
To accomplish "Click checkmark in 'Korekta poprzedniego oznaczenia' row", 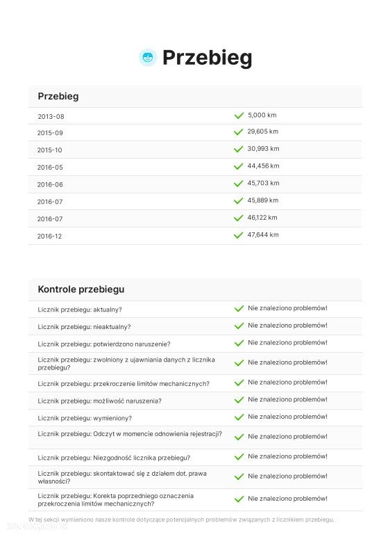I will click(x=239, y=499).
